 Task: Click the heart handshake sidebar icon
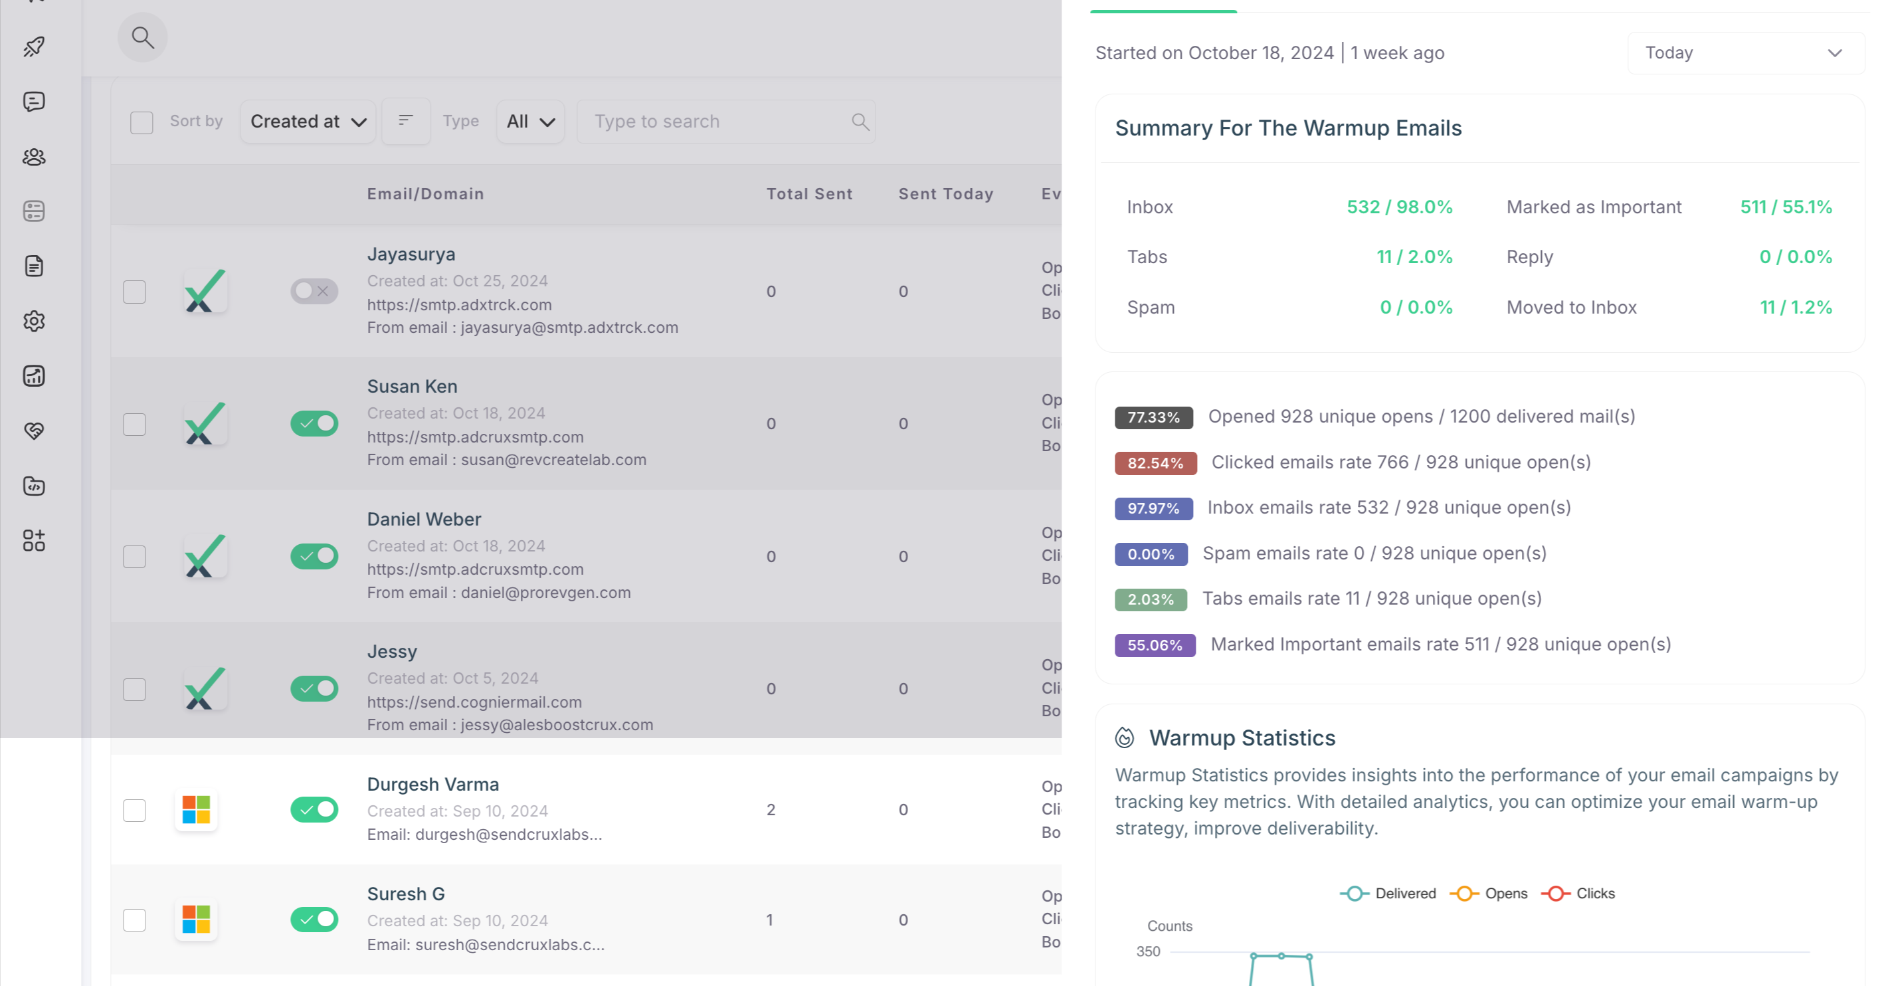pos(35,431)
